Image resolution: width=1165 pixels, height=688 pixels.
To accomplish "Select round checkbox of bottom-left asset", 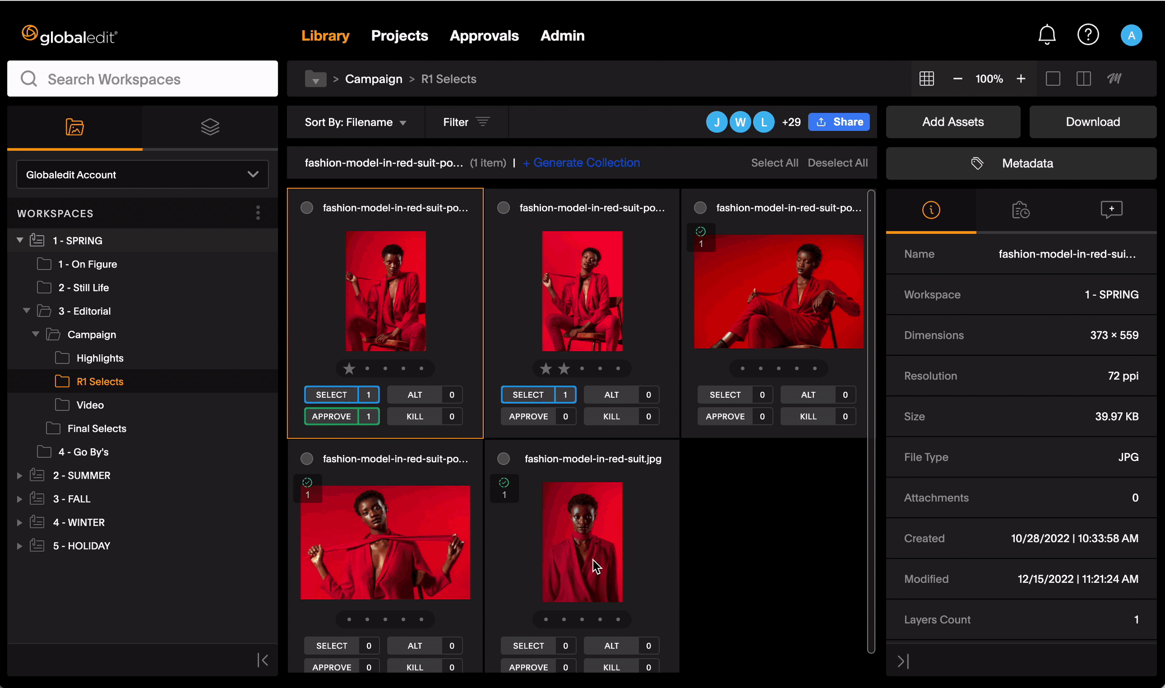I will pyautogui.click(x=306, y=459).
